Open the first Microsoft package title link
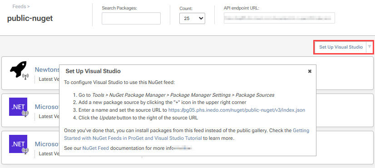 (47, 107)
